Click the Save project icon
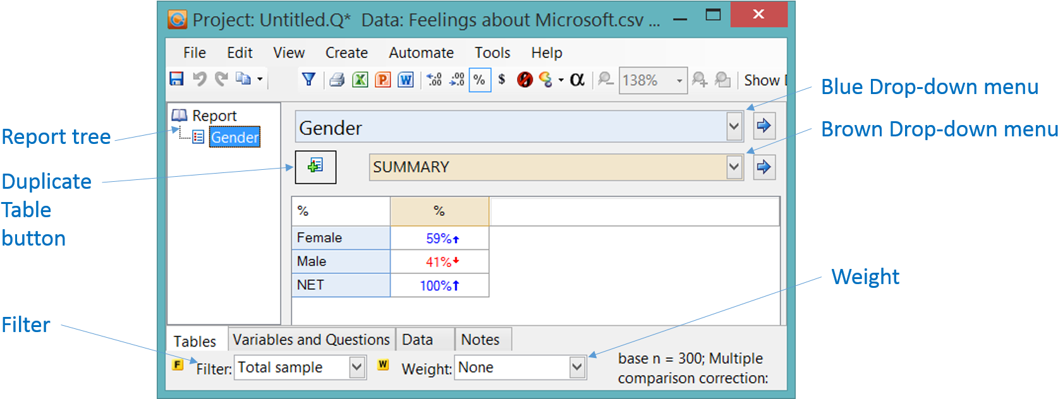 [x=176, y=79]
